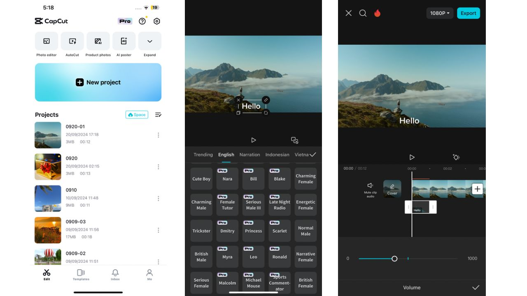Open the options menu for project 0920-01

(x=159, y=134)
